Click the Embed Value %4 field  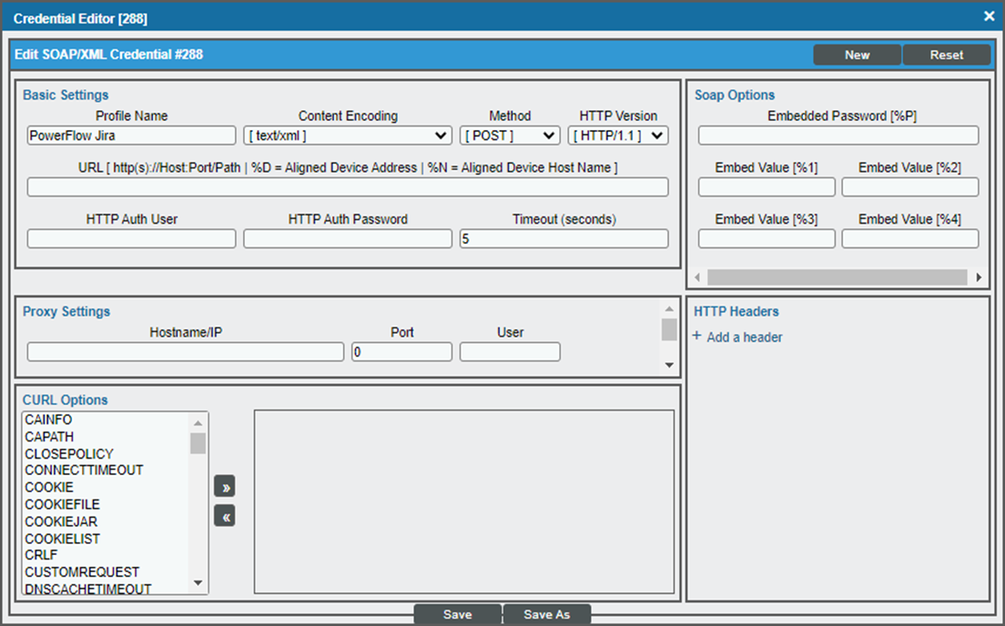[910, 238]
